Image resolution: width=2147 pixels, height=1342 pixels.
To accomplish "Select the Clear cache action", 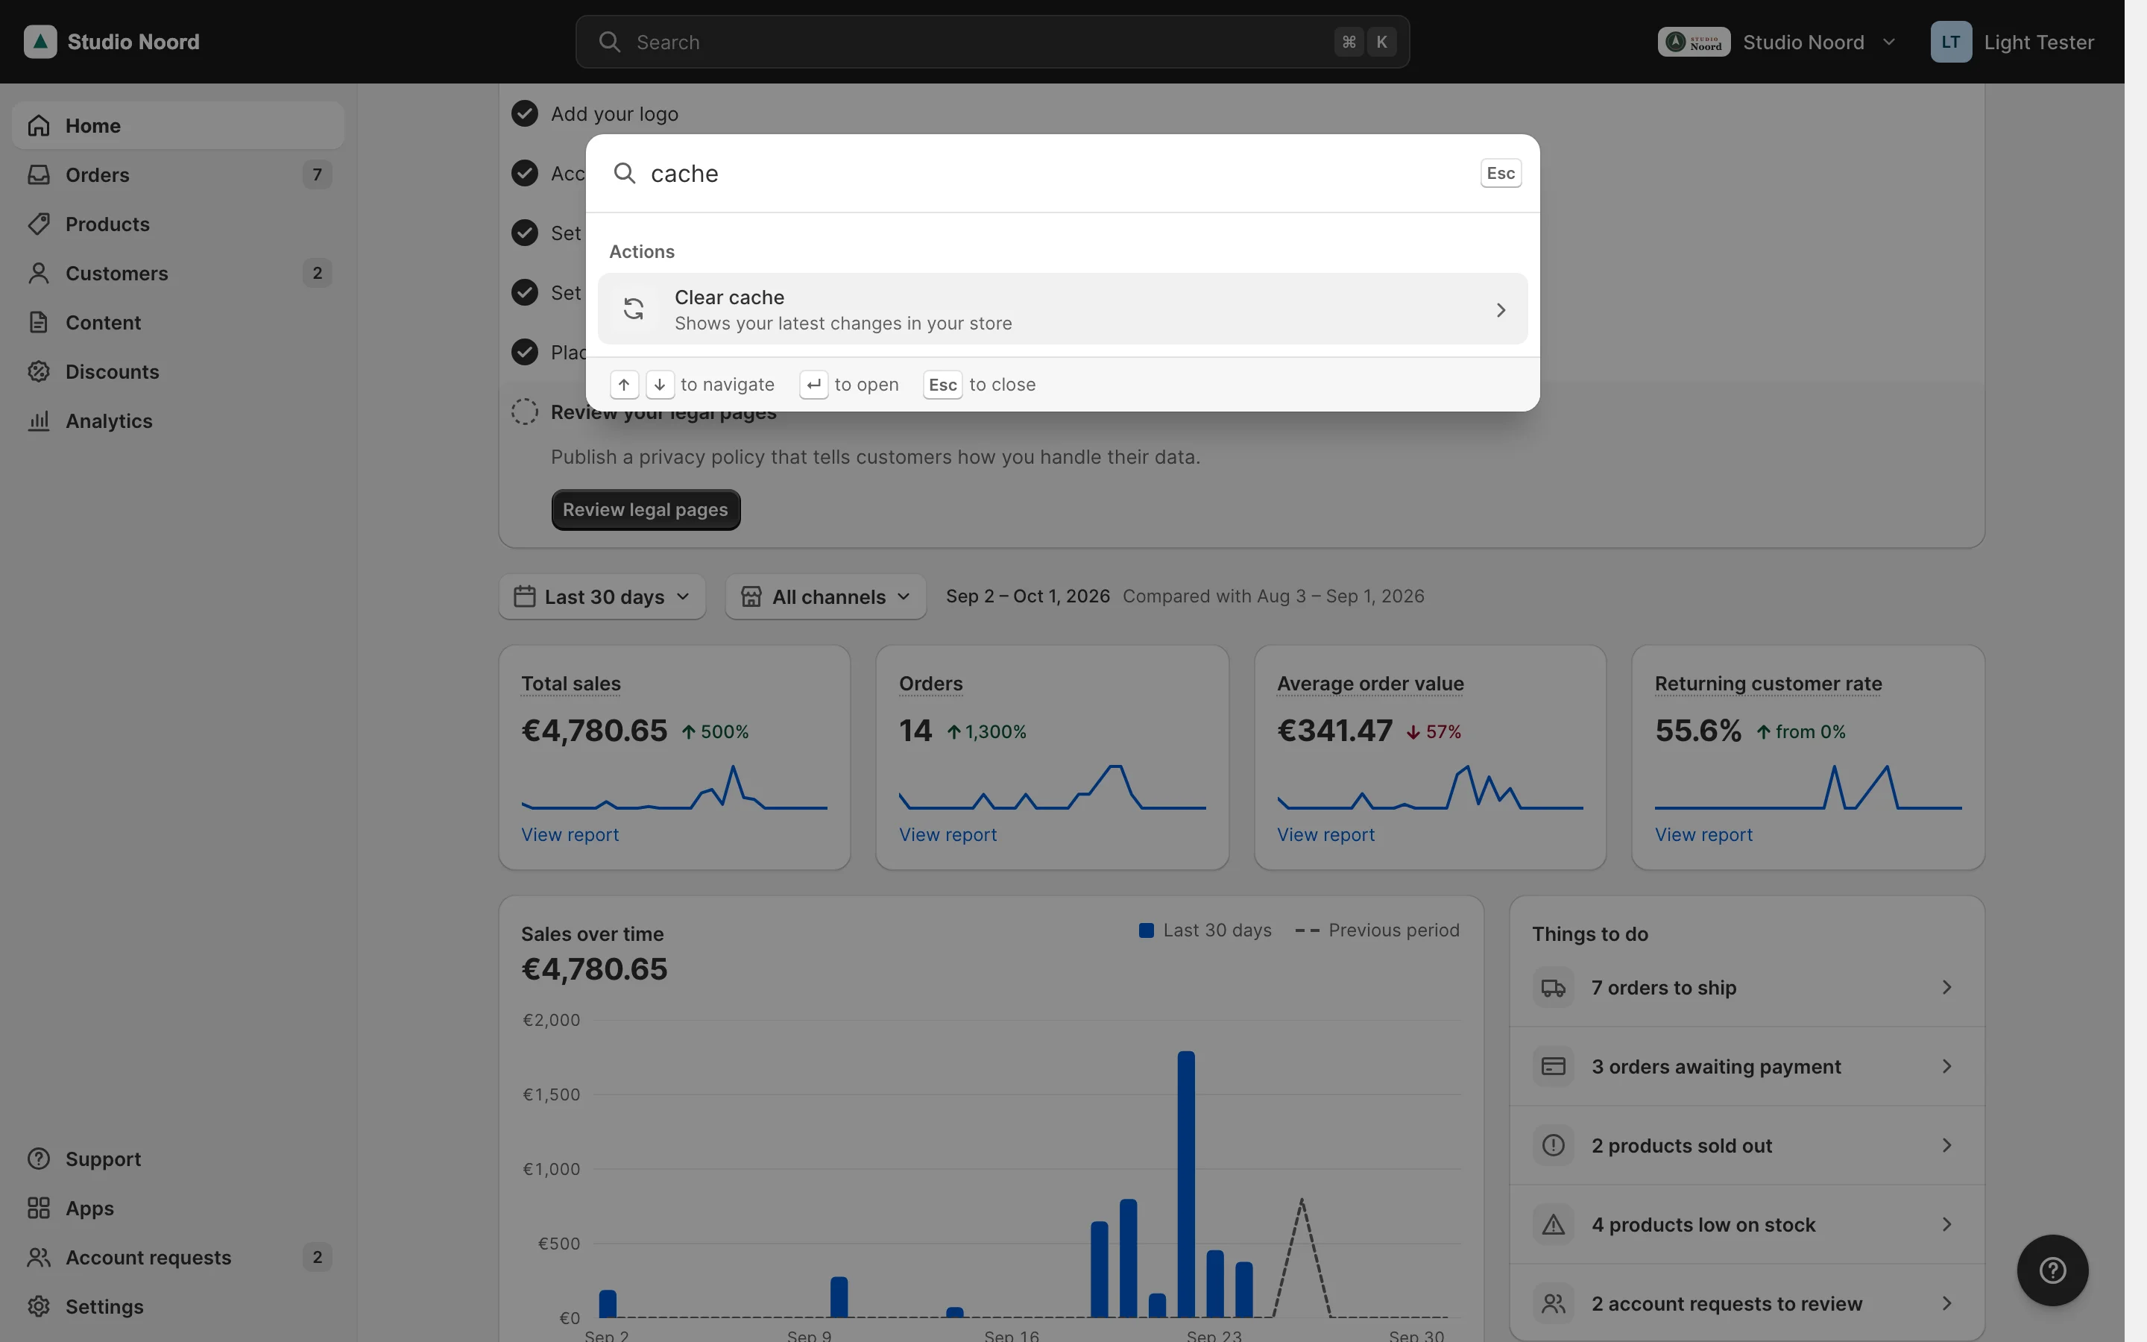I will pos(1062,309).
